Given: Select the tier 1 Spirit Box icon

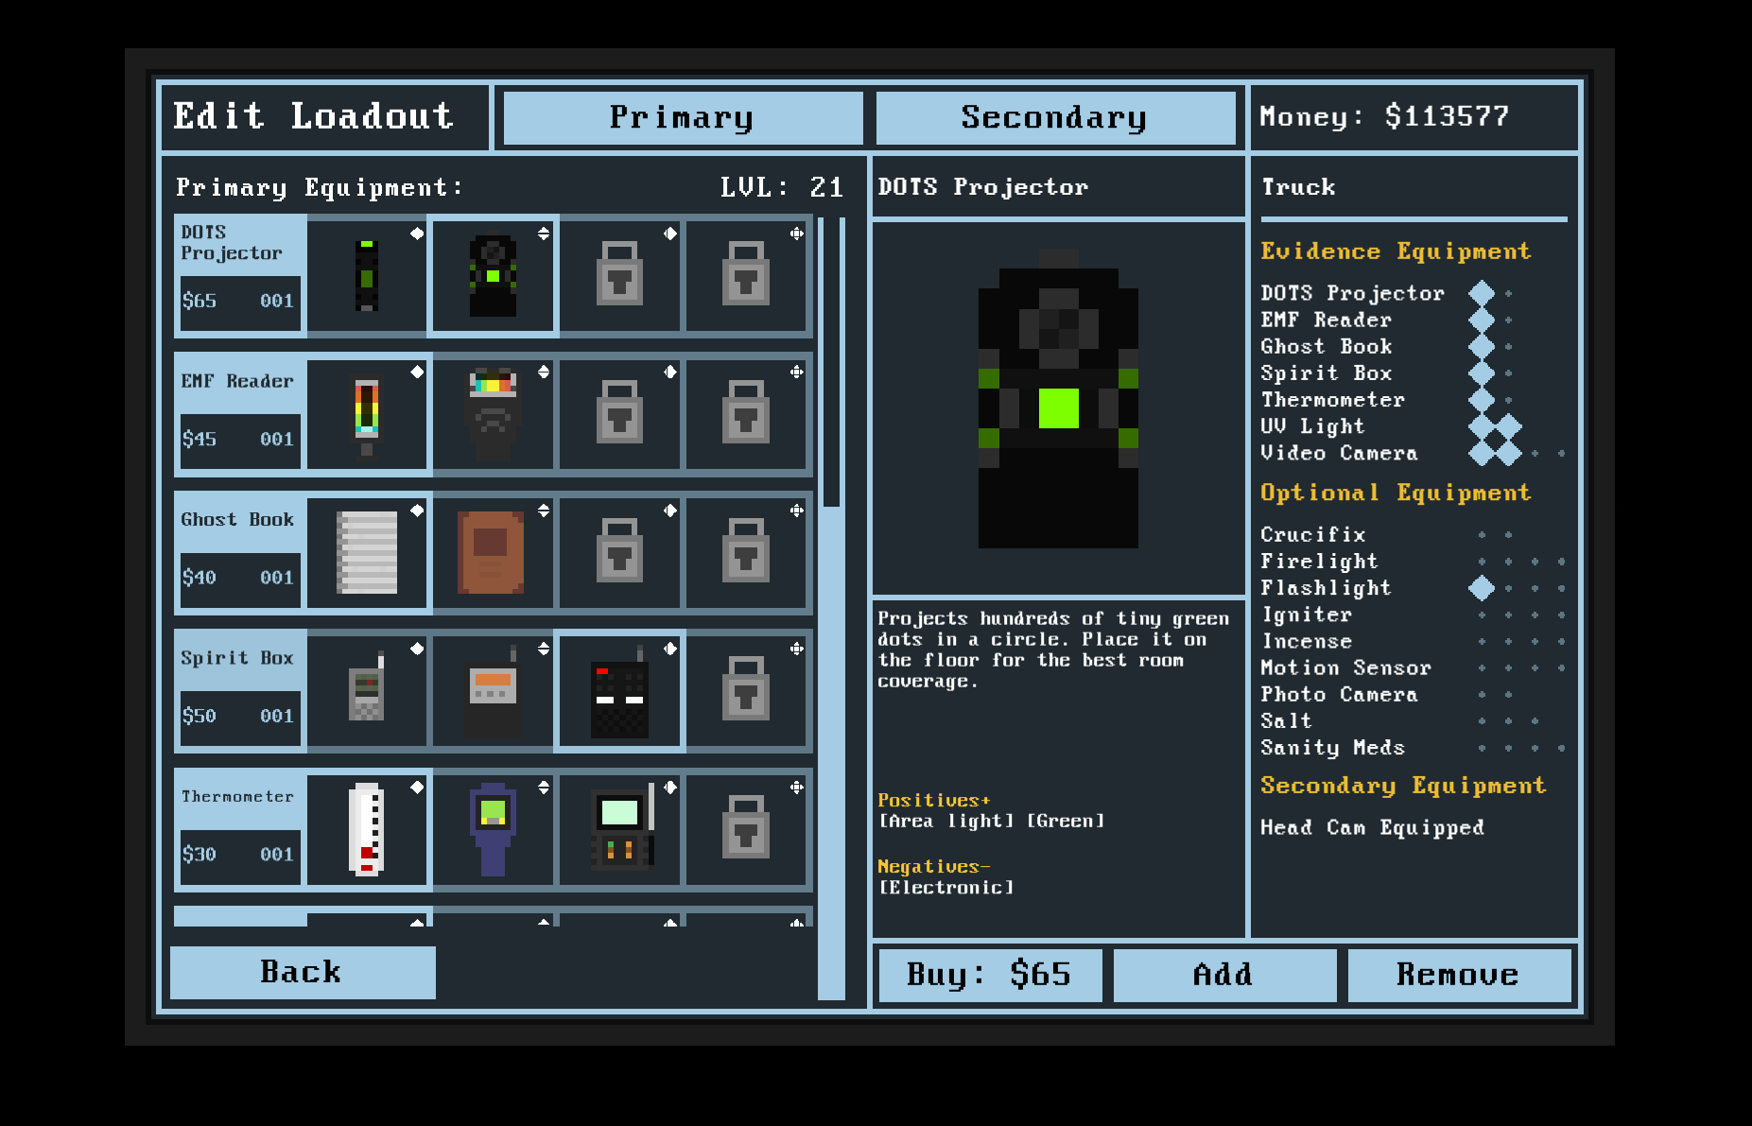Looking at the screenshot, I should point(367,691).
